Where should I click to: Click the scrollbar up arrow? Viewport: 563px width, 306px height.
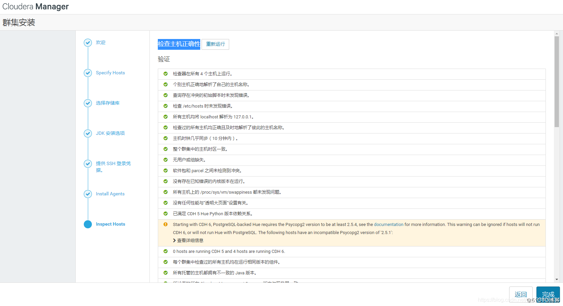[x=557, y=34]
